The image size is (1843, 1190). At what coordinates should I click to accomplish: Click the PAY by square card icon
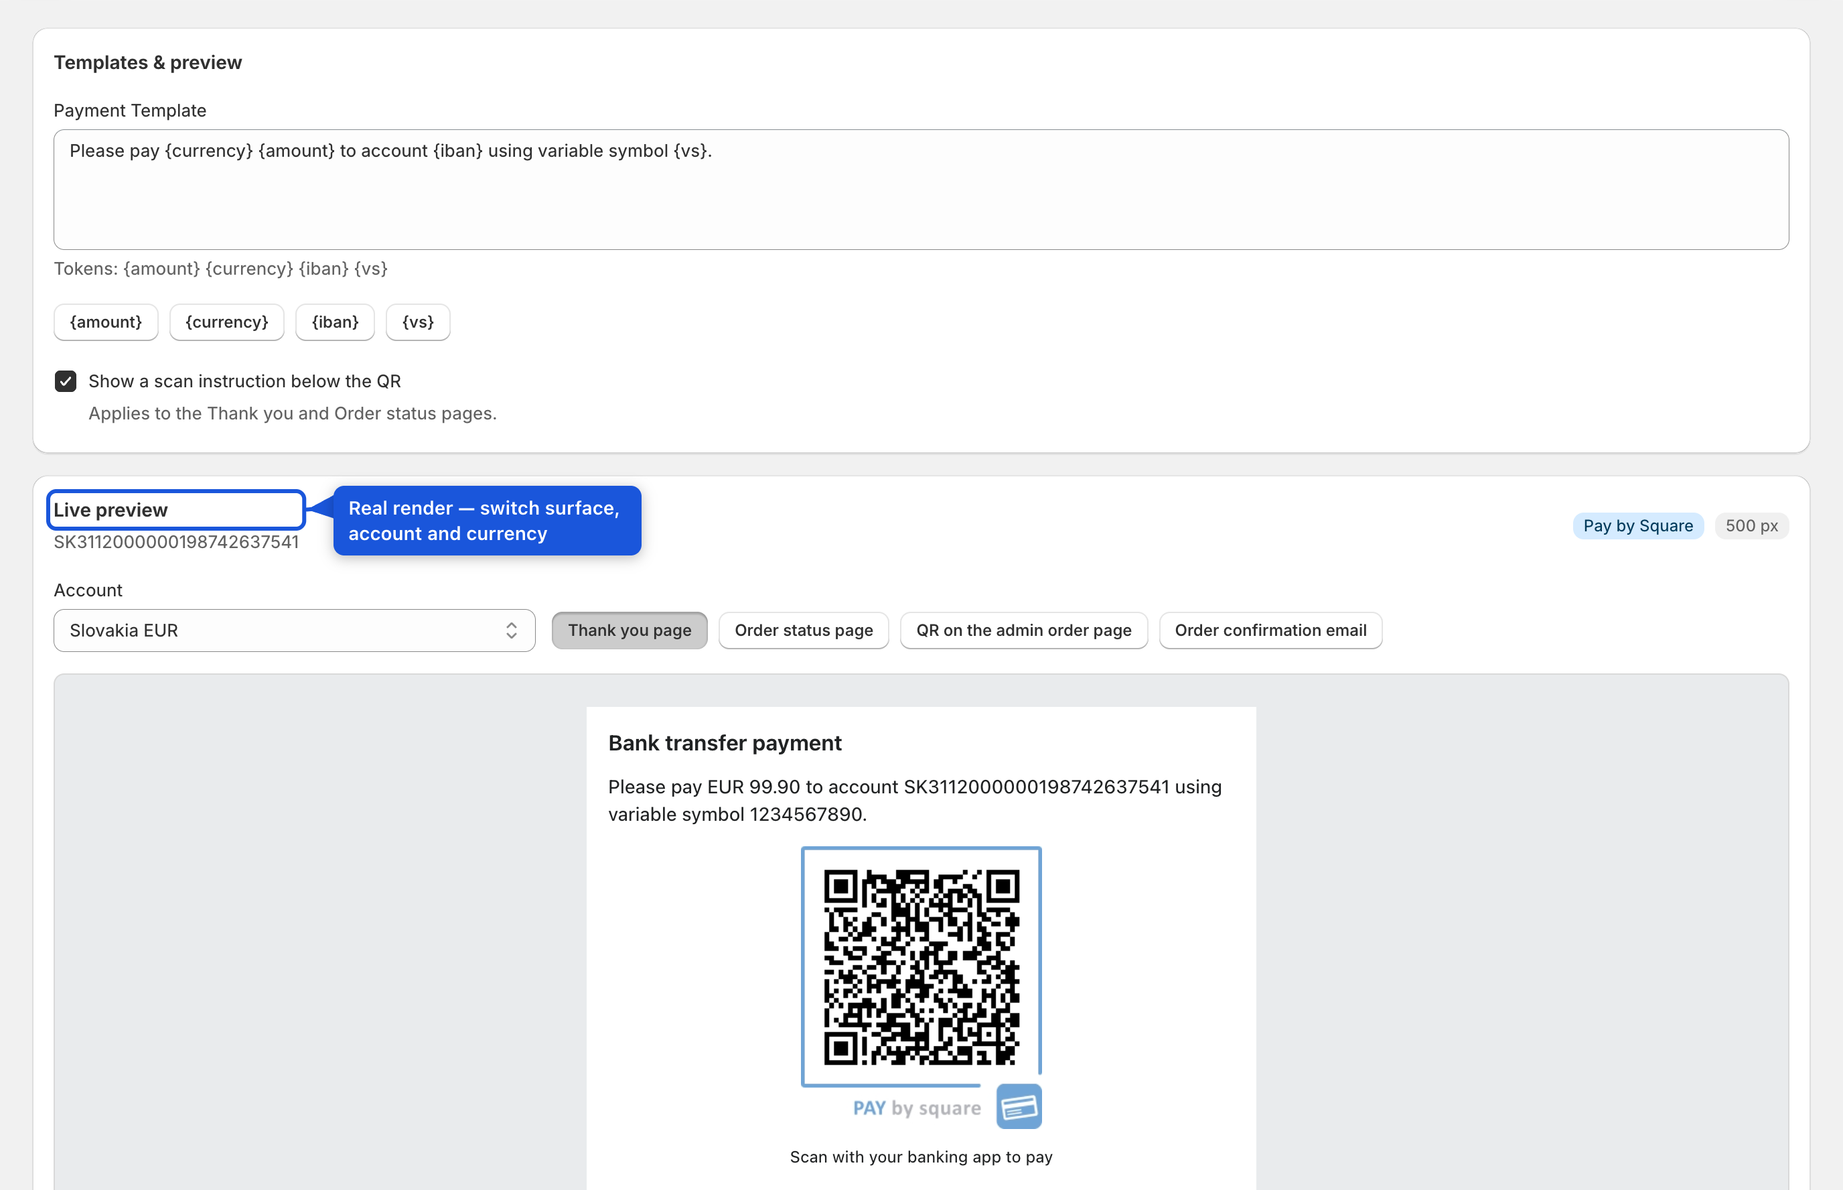pos(1019,1106)
